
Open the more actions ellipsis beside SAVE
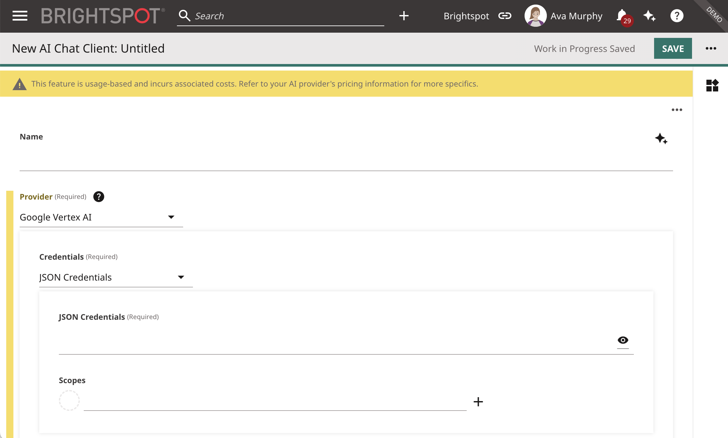click(711, 48)
